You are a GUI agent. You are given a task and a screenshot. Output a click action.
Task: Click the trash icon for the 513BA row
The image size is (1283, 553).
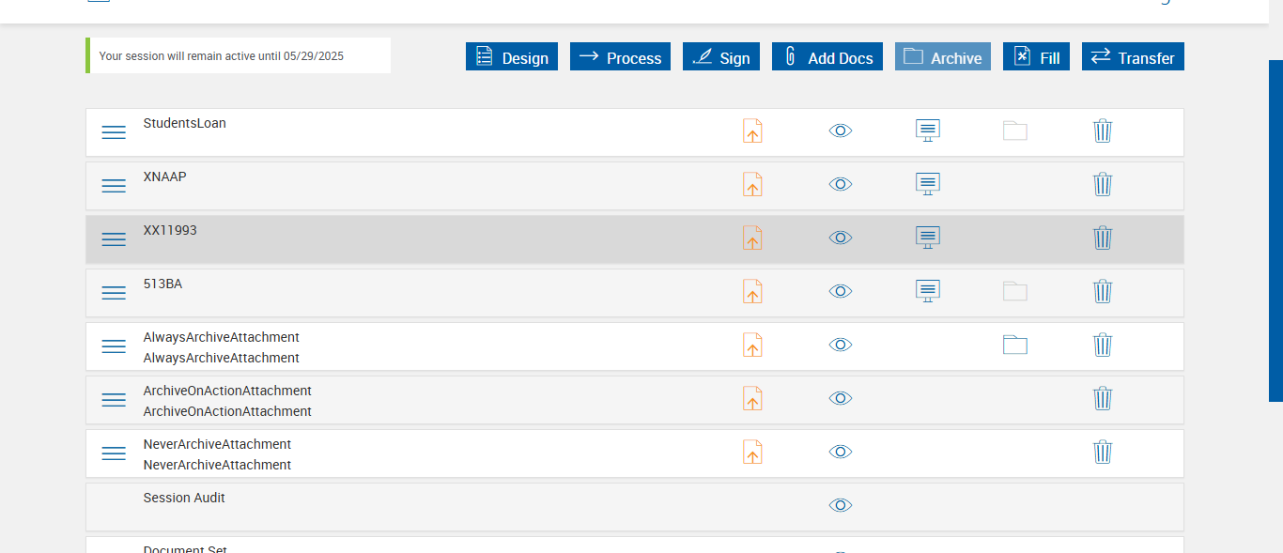tap(1103, 291)
